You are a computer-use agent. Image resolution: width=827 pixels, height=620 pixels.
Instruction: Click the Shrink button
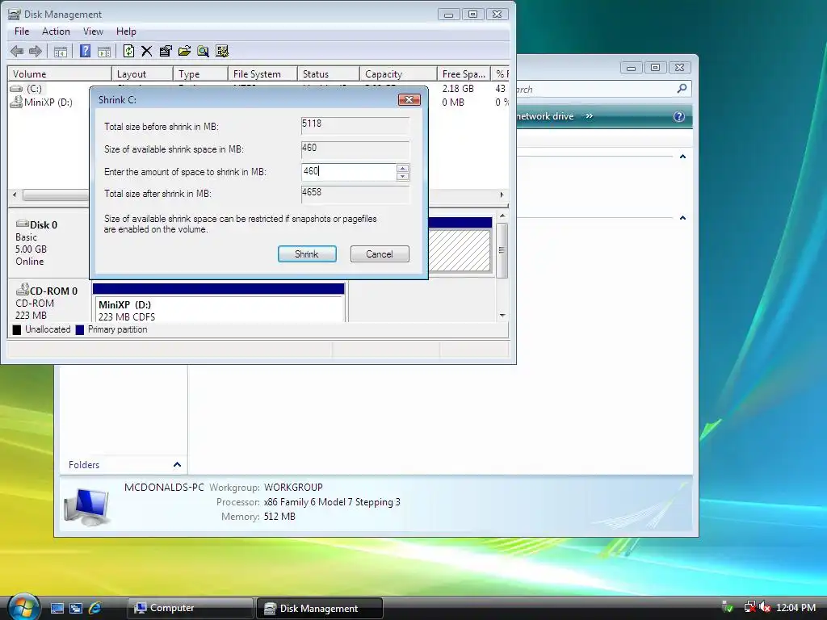click(307, 254)
